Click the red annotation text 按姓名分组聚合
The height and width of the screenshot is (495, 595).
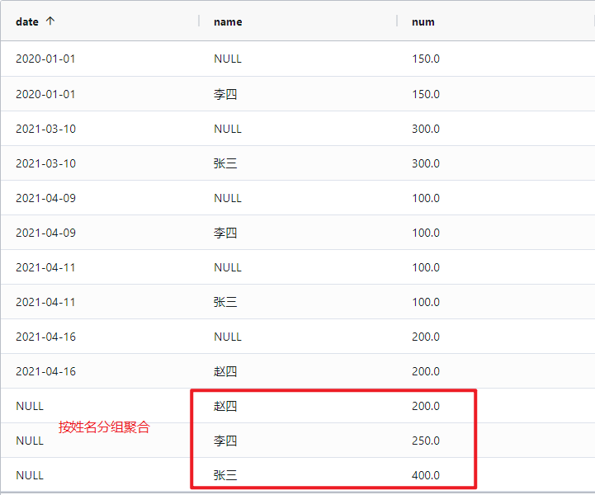click(104, 427)
